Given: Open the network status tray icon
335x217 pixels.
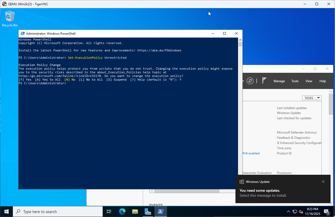Looking at the screenshot, I should pos(295,212).
